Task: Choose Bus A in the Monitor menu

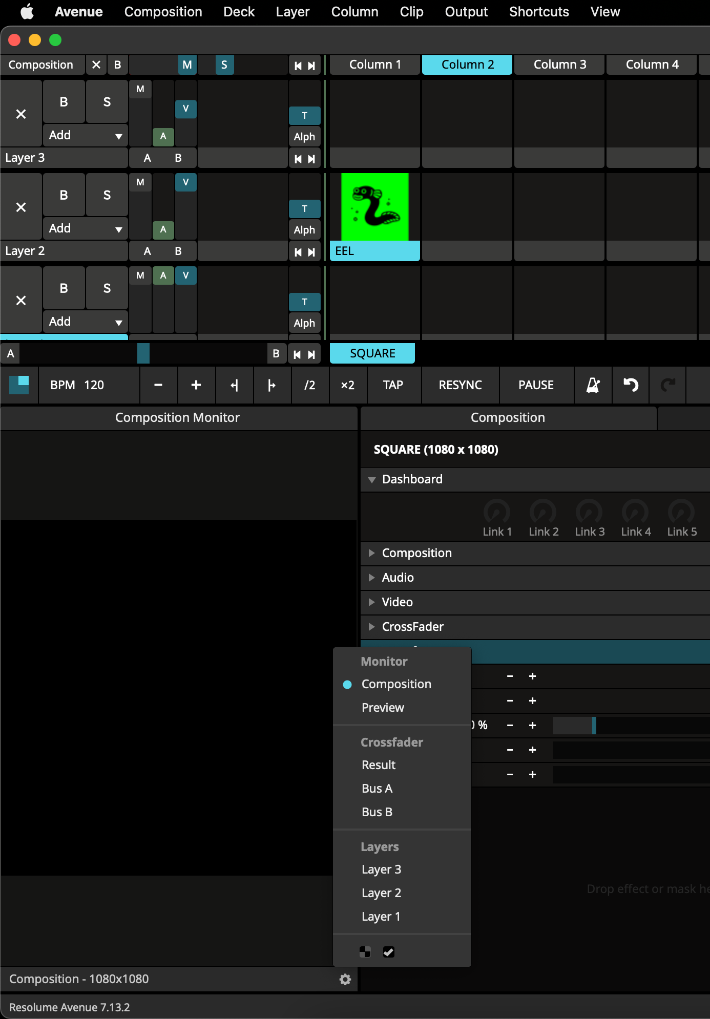Action: coord(377,789)
